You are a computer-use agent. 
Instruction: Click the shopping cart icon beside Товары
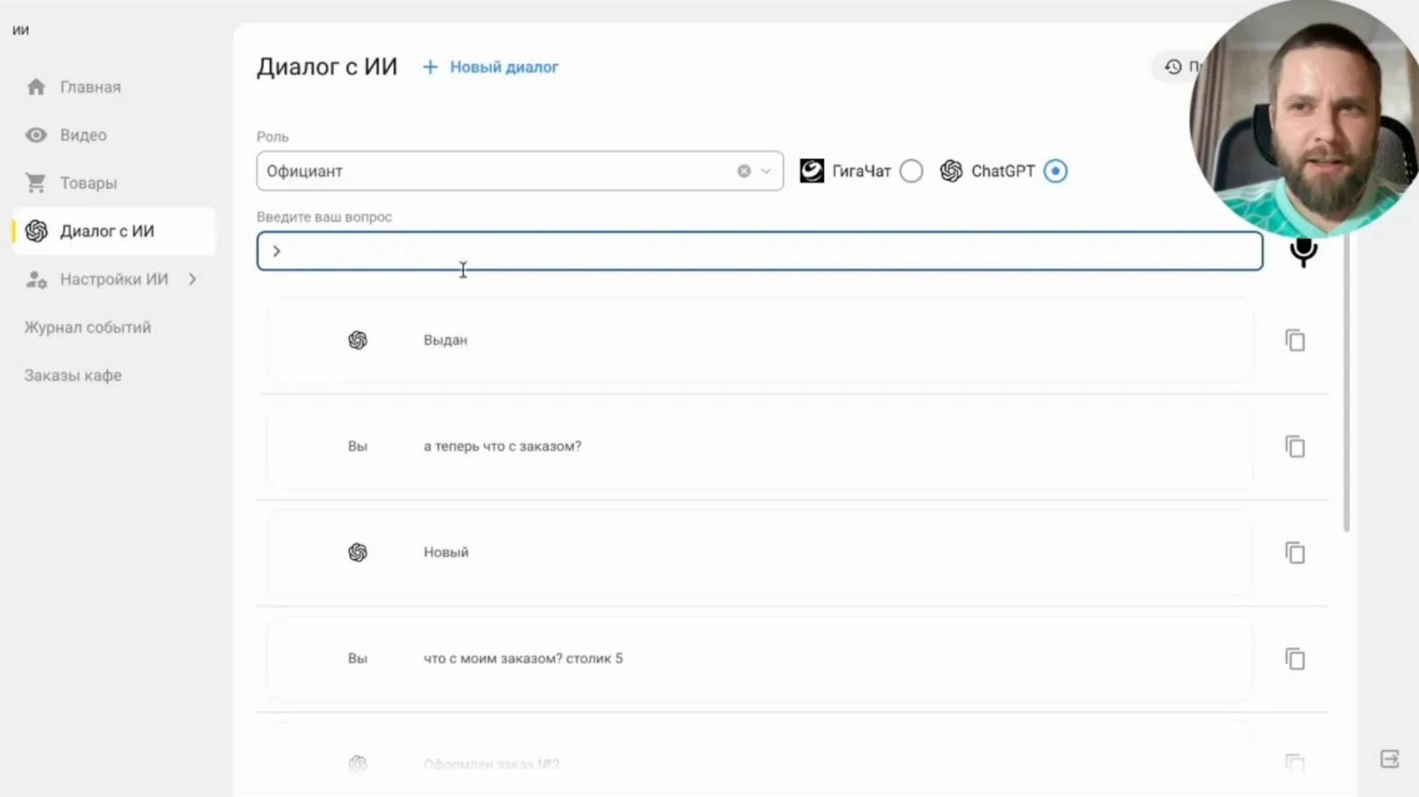(36, 183)
